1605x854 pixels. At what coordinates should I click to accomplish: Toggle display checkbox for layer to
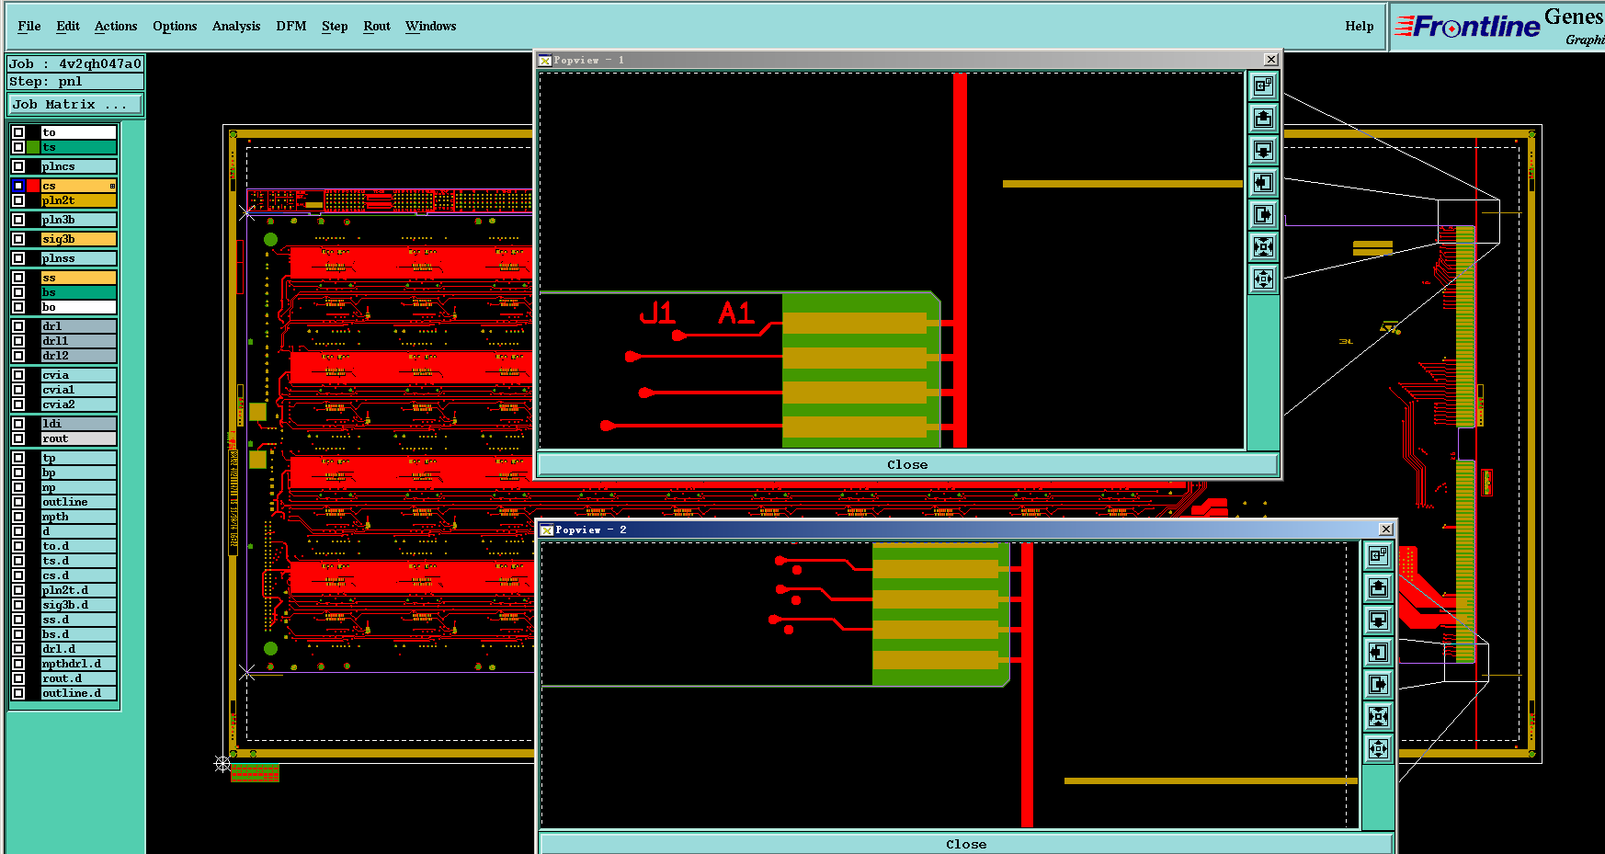pos(18,132)
